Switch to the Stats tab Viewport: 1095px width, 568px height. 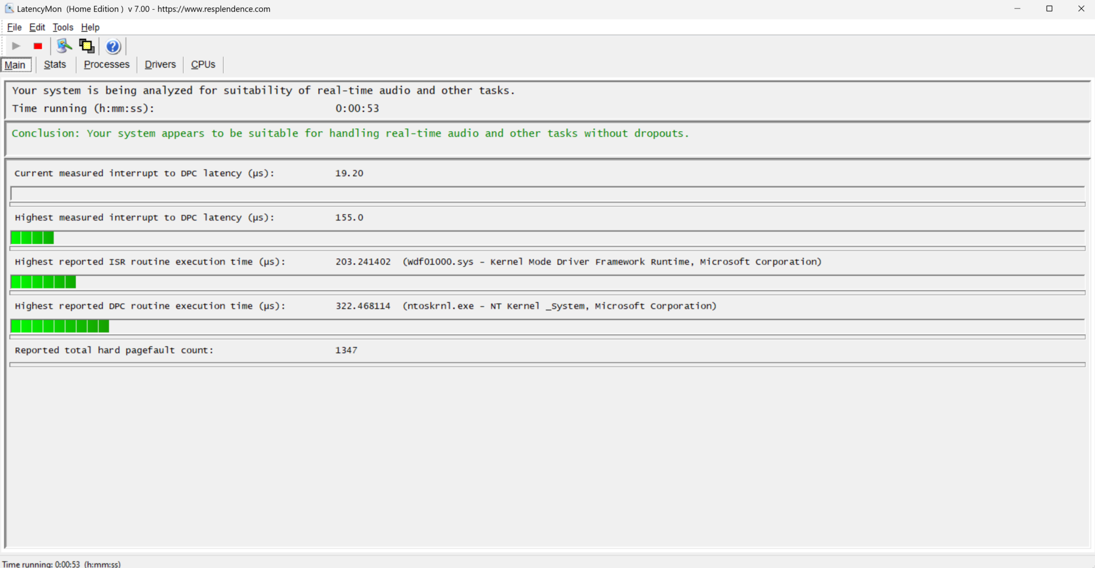point(55,64)
